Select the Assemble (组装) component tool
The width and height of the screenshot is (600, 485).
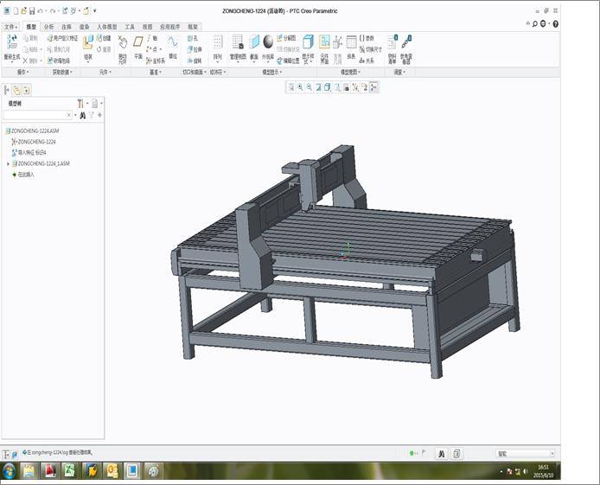(88, 44)
